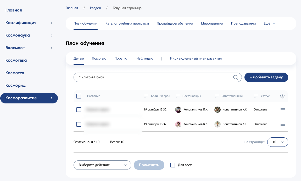Expand the Космонаука sidebar chevron

pyautogui.click(x=52, y=36)
